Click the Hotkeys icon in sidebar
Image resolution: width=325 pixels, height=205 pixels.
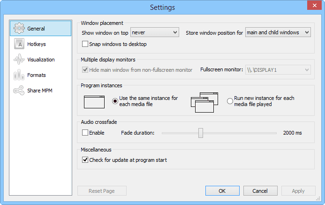tap(19, 44)
